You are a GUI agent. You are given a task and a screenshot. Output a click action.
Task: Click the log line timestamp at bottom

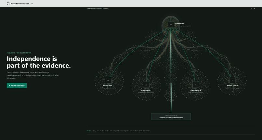[89, 131]
